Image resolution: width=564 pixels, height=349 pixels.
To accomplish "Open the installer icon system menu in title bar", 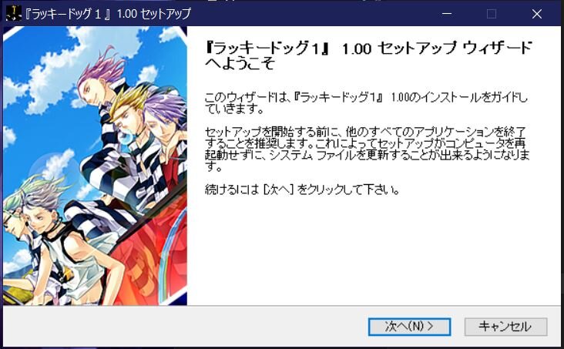I will 13,14.
